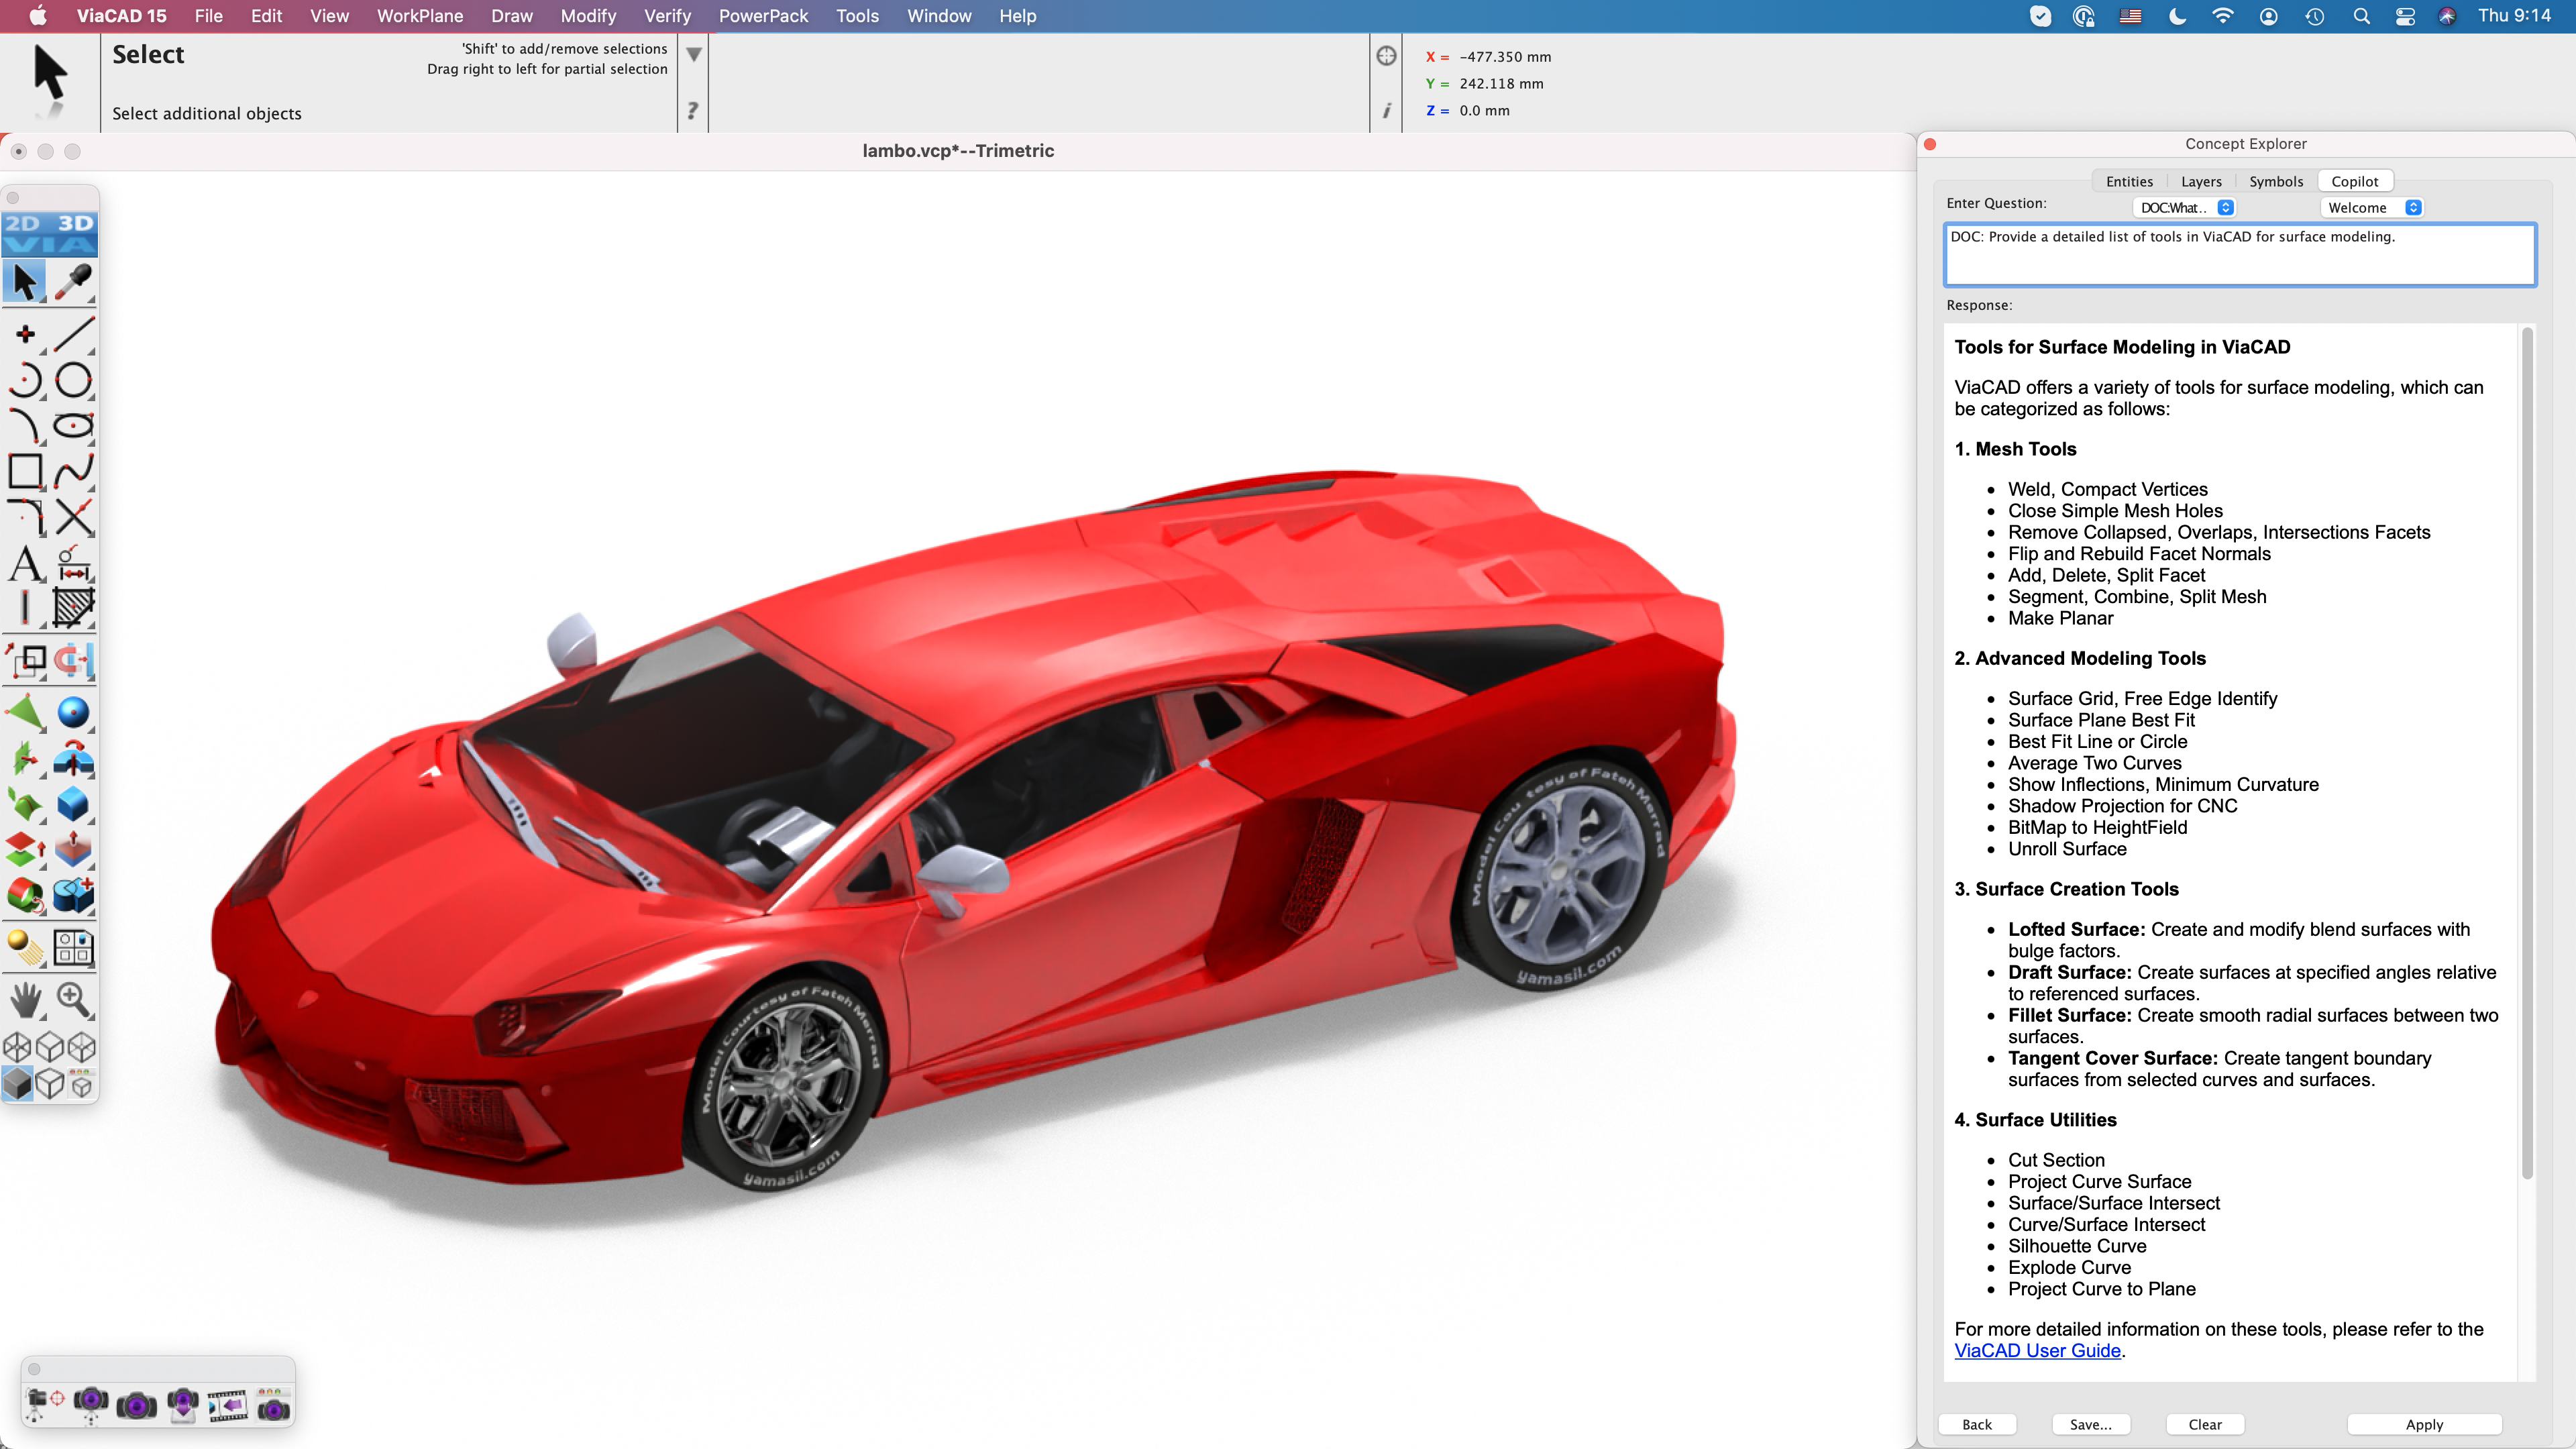This screenshot has width=2576, height=1449.
Task: Open the PowerPack menu
Action: point(763,16)
